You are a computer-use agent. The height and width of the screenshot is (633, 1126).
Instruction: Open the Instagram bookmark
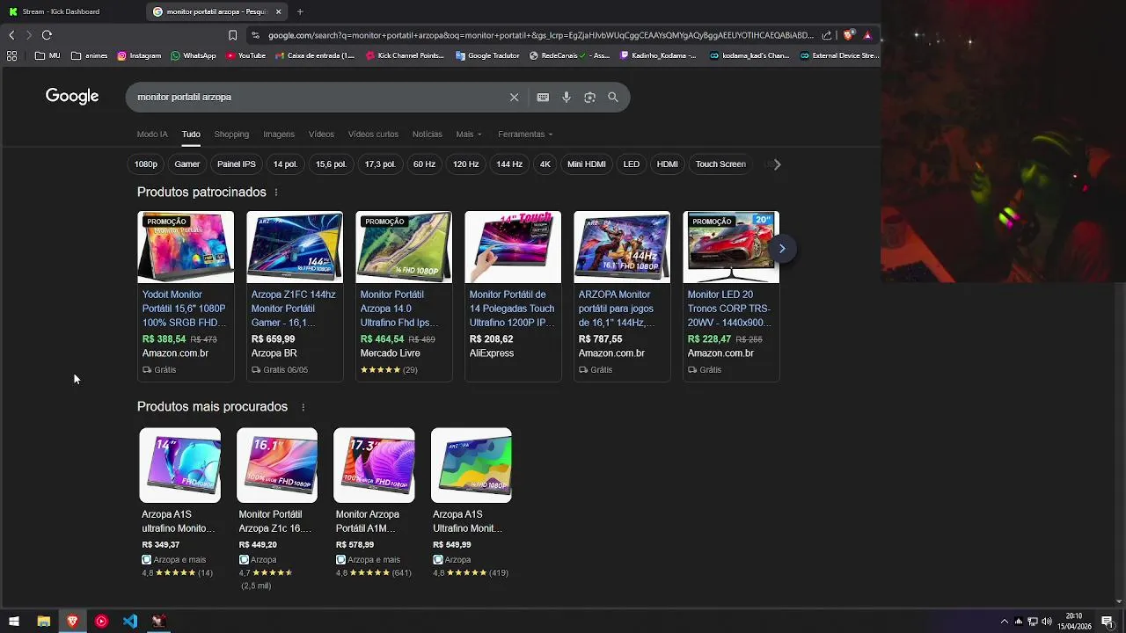[x=139, y=55]
